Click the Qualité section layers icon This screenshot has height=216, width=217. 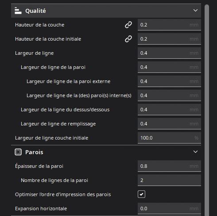pos(18,11)
